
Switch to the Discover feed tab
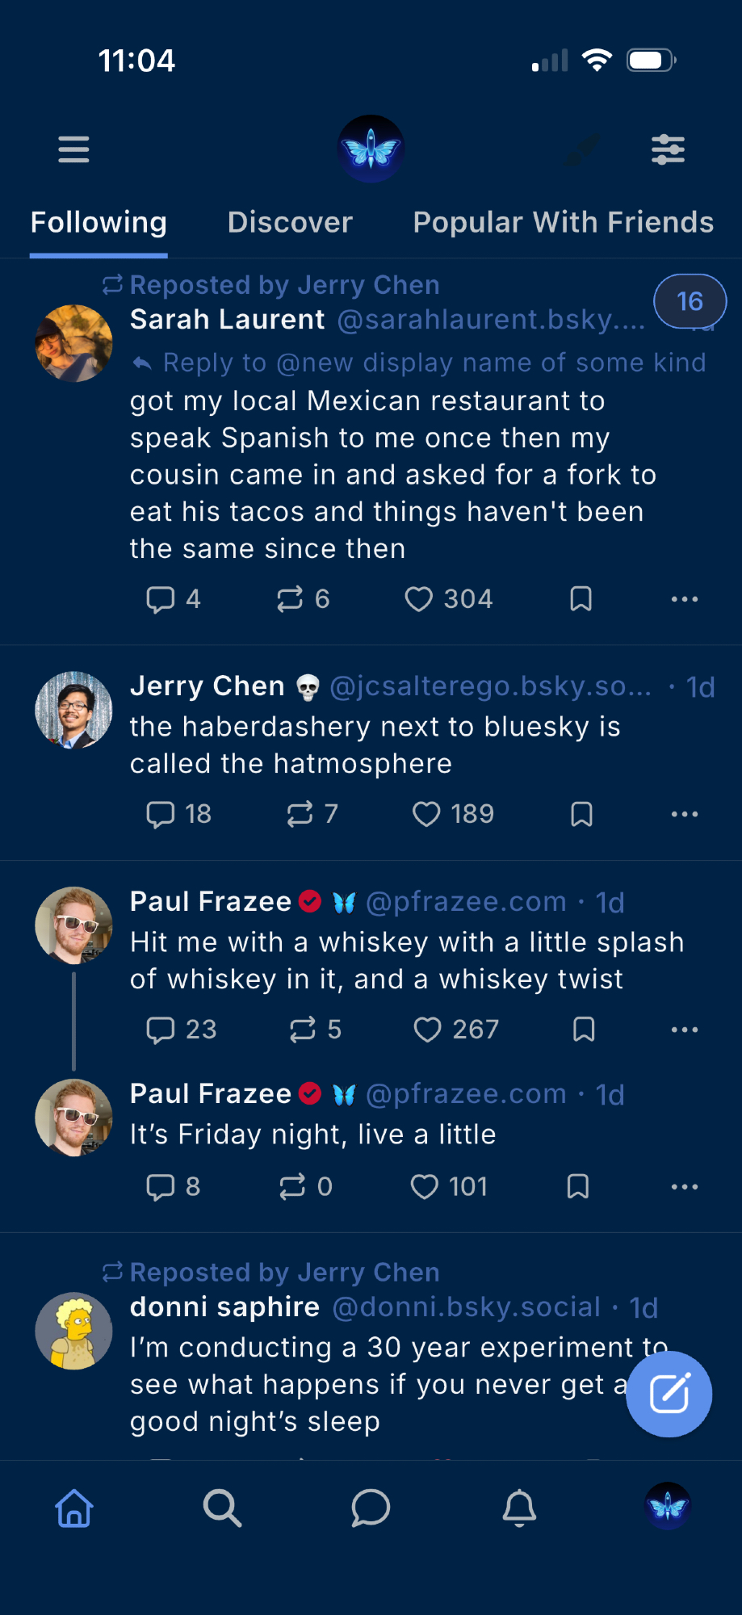290,223
